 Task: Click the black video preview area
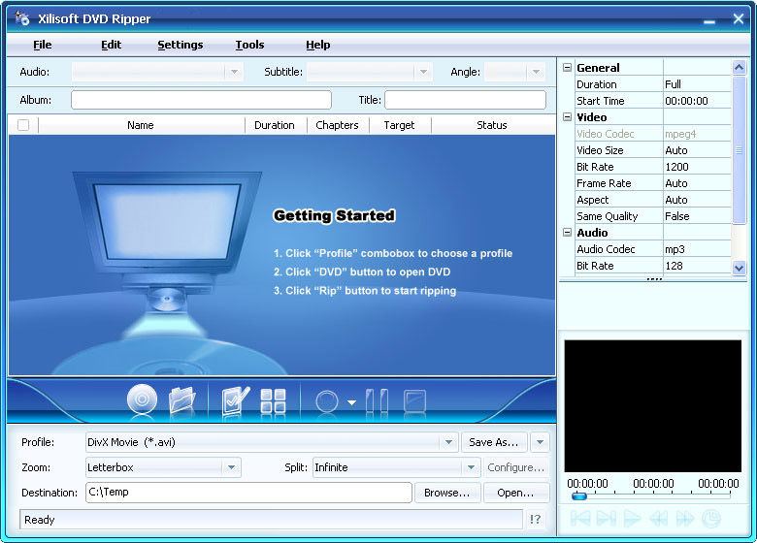tap(653, 406)
